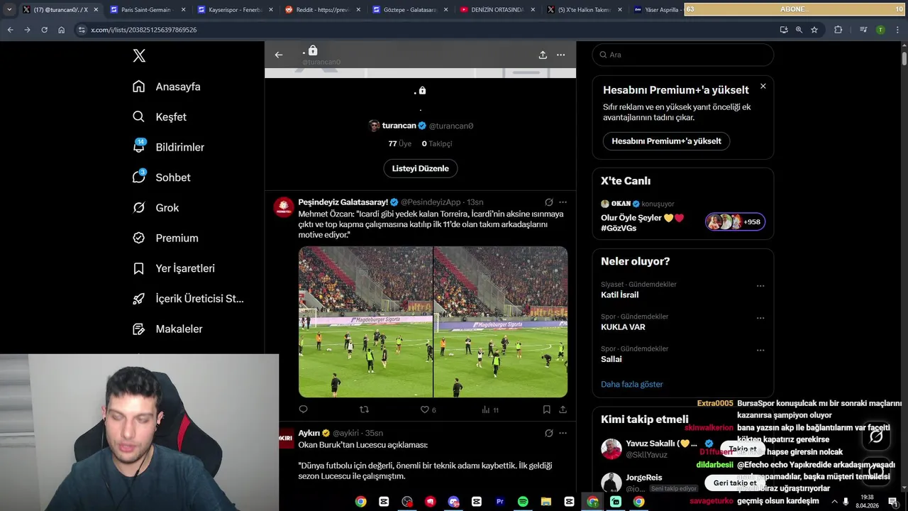Click the browser home button
Image resolution: width=908 pixels, height=511 pixels.
61,30
